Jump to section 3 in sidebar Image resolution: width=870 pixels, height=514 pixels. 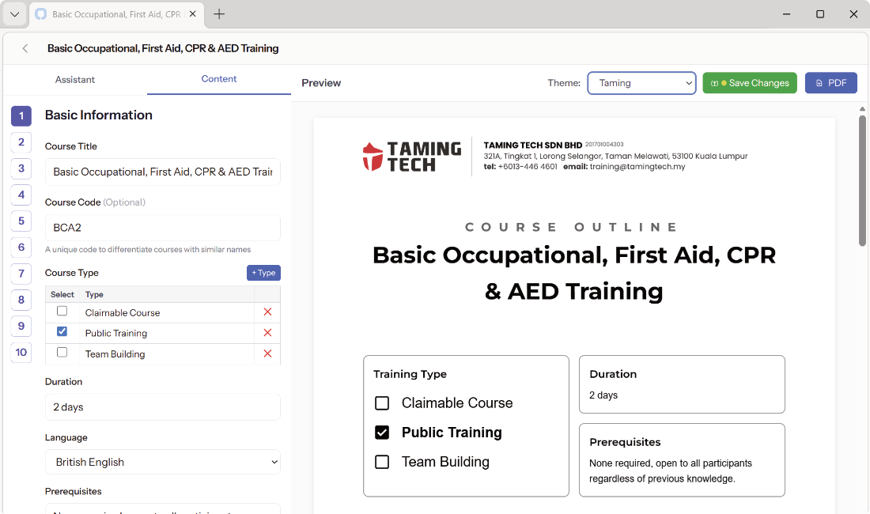(21, 168)
